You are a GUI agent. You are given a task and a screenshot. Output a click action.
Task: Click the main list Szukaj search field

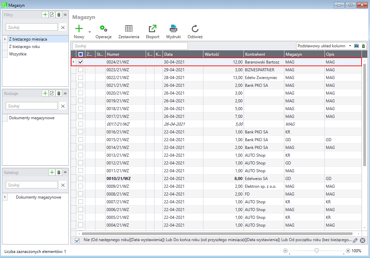click(130, 46)
